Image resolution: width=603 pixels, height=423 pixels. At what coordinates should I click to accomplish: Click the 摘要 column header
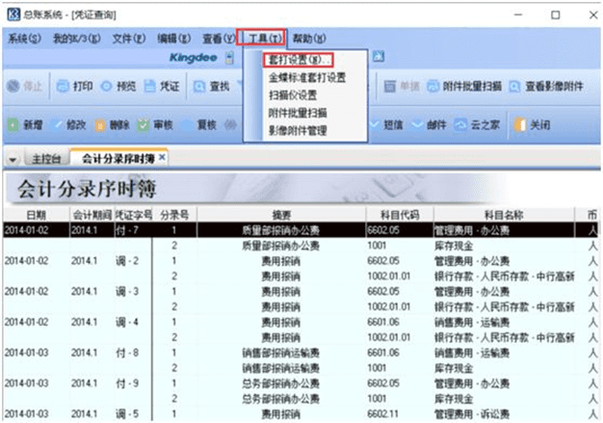click(281, 215)
